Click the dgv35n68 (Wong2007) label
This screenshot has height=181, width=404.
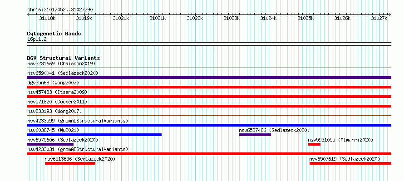53,83
